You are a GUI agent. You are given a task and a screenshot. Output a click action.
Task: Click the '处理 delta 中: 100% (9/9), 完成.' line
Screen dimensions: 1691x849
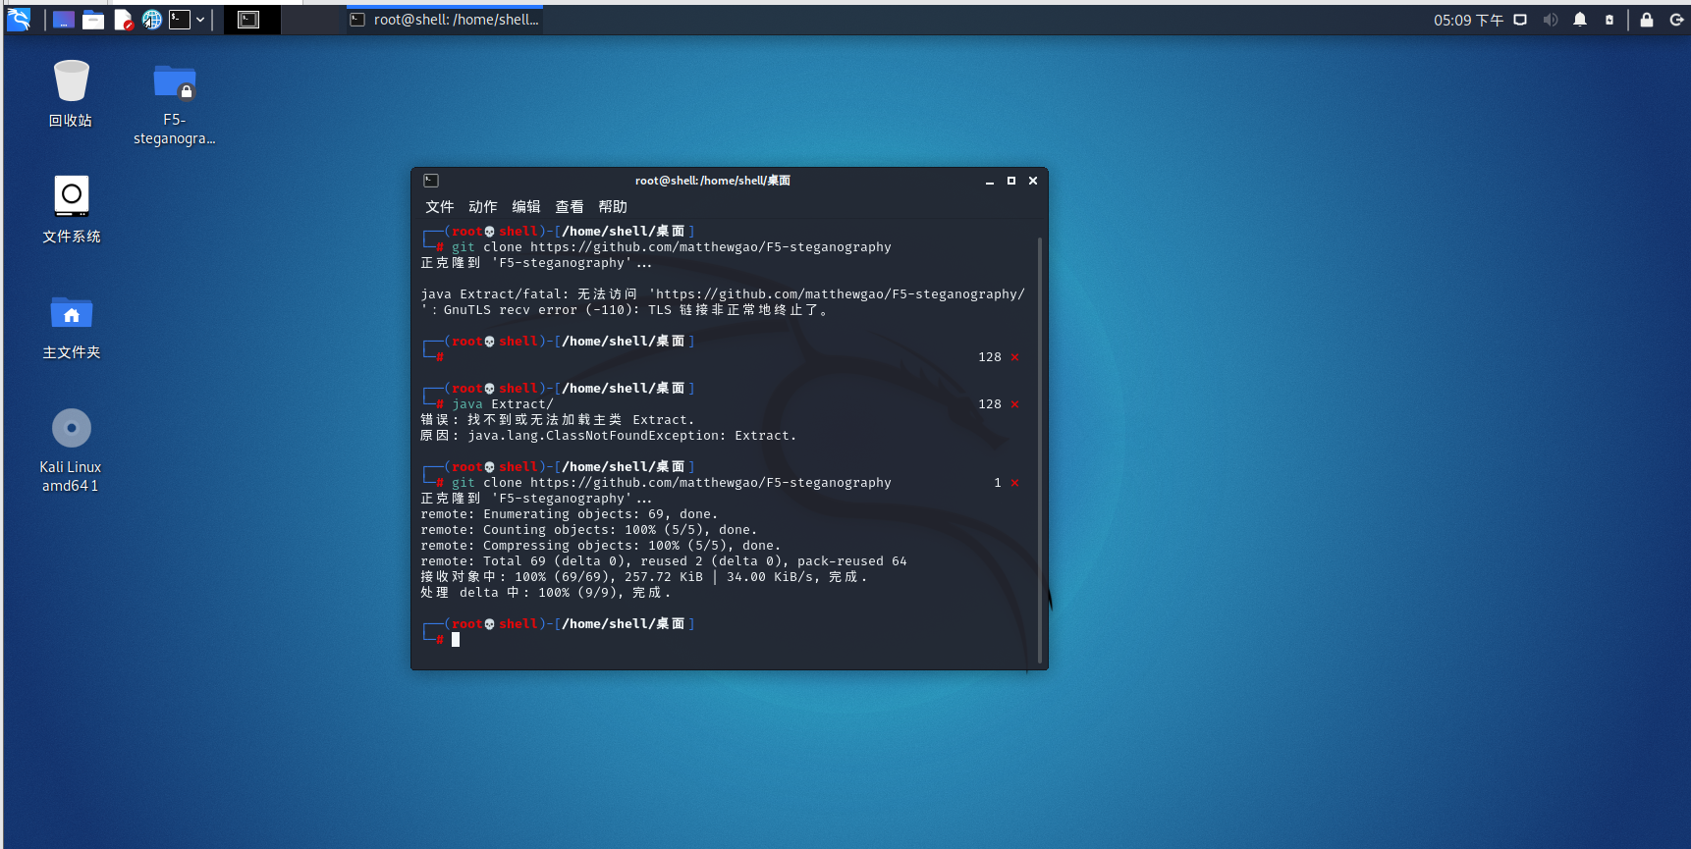[x=546, y=593]
